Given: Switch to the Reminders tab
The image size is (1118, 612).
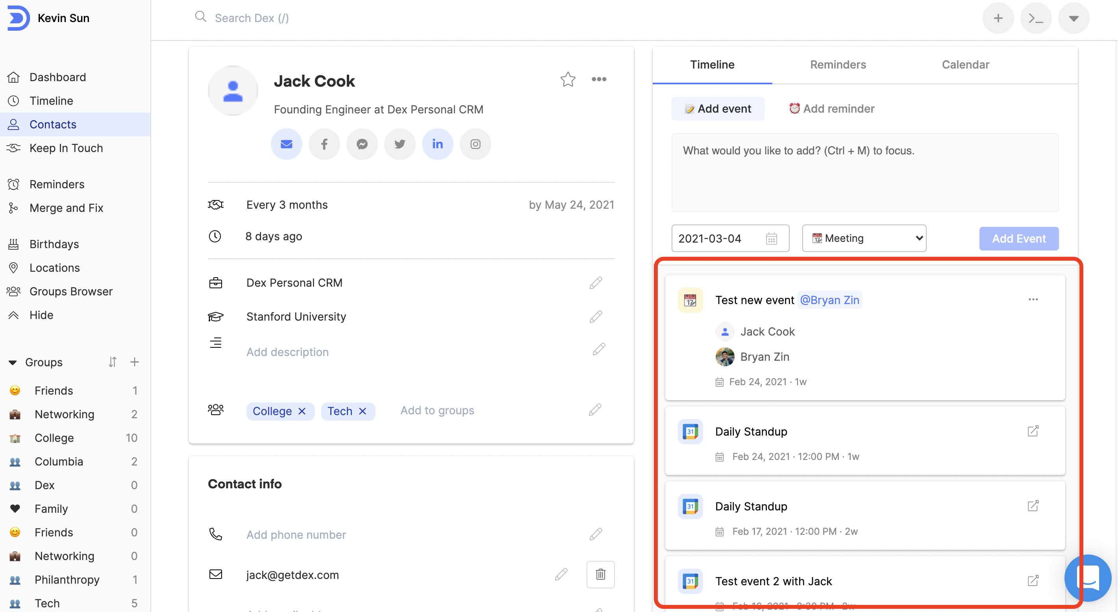Looking at the screenshot, I should tap(838, 65).
